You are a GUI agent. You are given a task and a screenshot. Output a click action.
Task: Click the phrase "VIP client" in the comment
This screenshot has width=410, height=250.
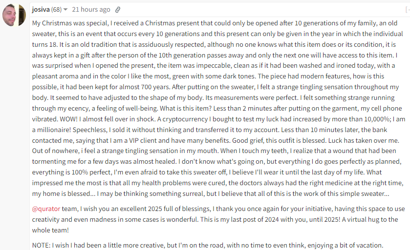[x=143, y=140]
